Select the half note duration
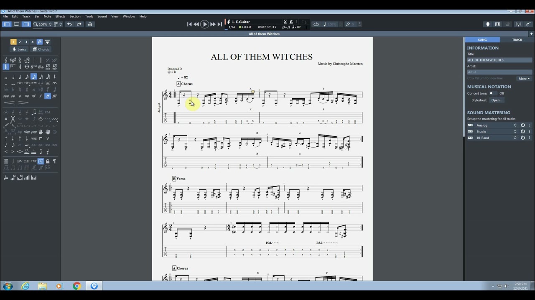Viewport: 535px width, 300px height. [13, 77]
